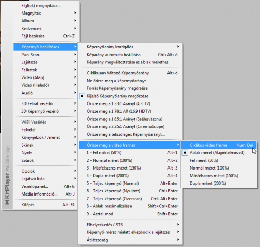Choose 7 - Teljes képernyő (Overscan)
Viewport: 260px width, 247px height.
(130, 199)
